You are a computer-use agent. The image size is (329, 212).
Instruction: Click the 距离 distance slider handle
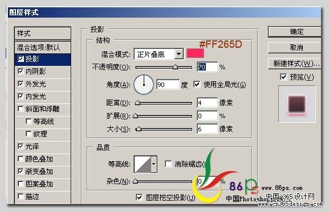[137, 103]
